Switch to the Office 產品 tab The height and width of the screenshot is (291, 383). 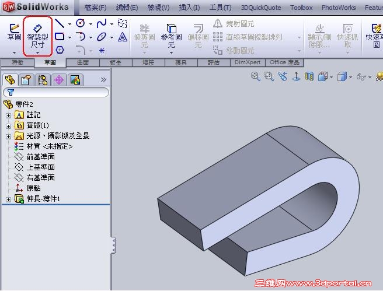point(284,62)
